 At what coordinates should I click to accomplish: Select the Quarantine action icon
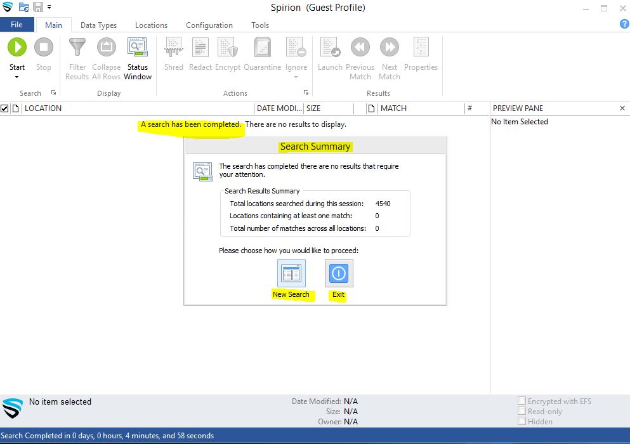pyautogui.click(x=262, y=47)
